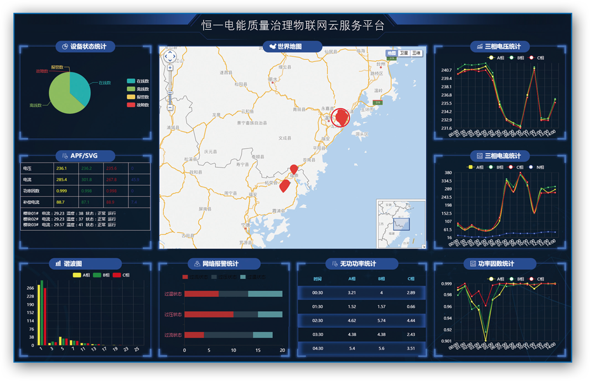Toggle 离线数 in device status legend

point(137,89)
